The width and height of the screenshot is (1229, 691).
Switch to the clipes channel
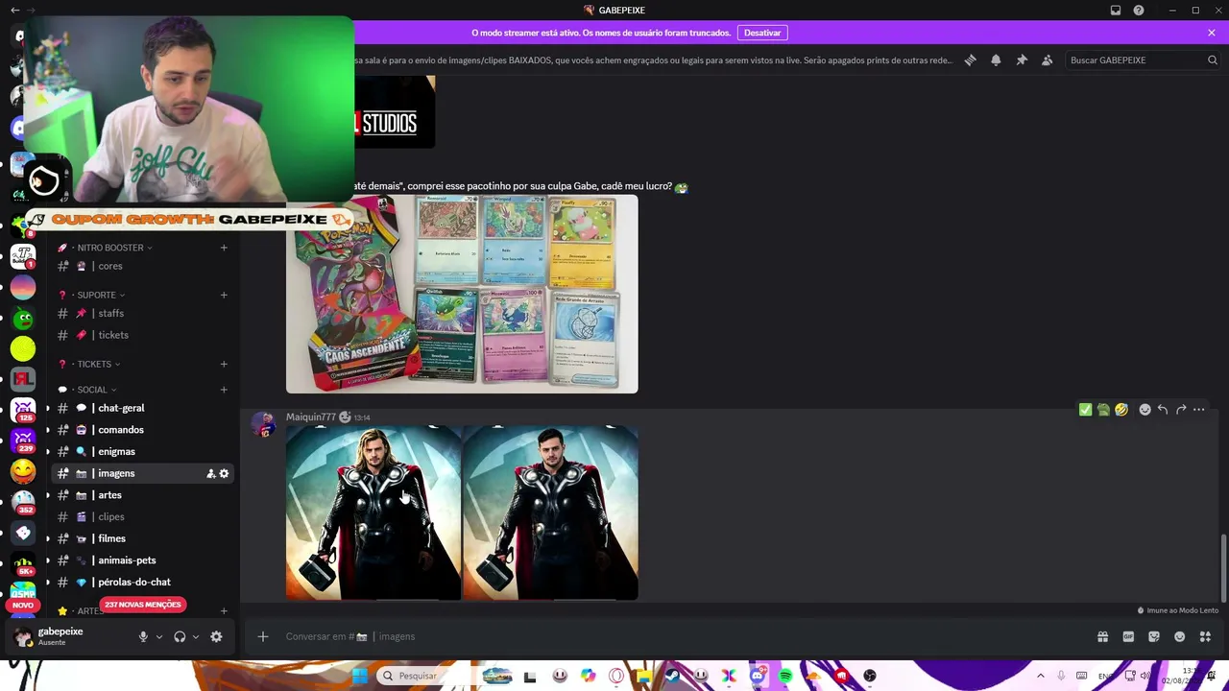142,516
